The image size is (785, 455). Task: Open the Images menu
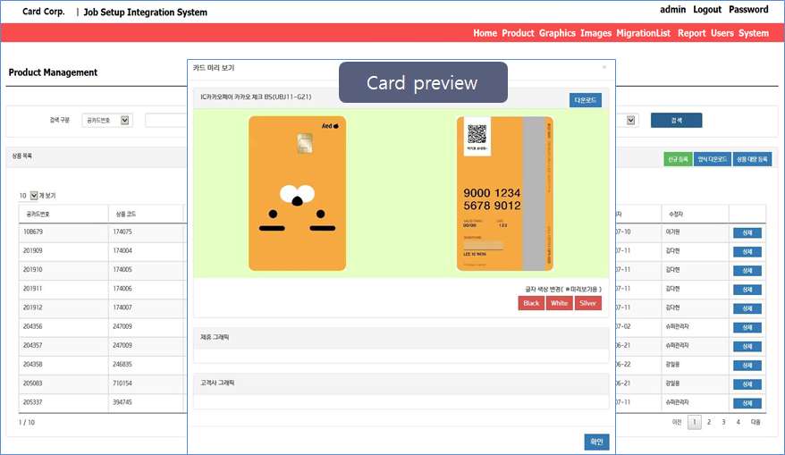pyautogui.click(x=595, y=33)
